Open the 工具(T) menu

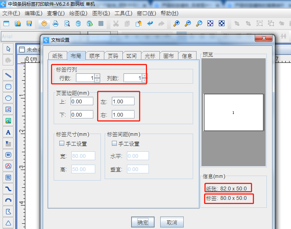tap(123, 13)
